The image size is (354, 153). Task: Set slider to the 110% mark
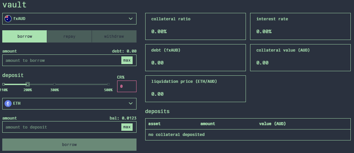[x=4, y=84]
